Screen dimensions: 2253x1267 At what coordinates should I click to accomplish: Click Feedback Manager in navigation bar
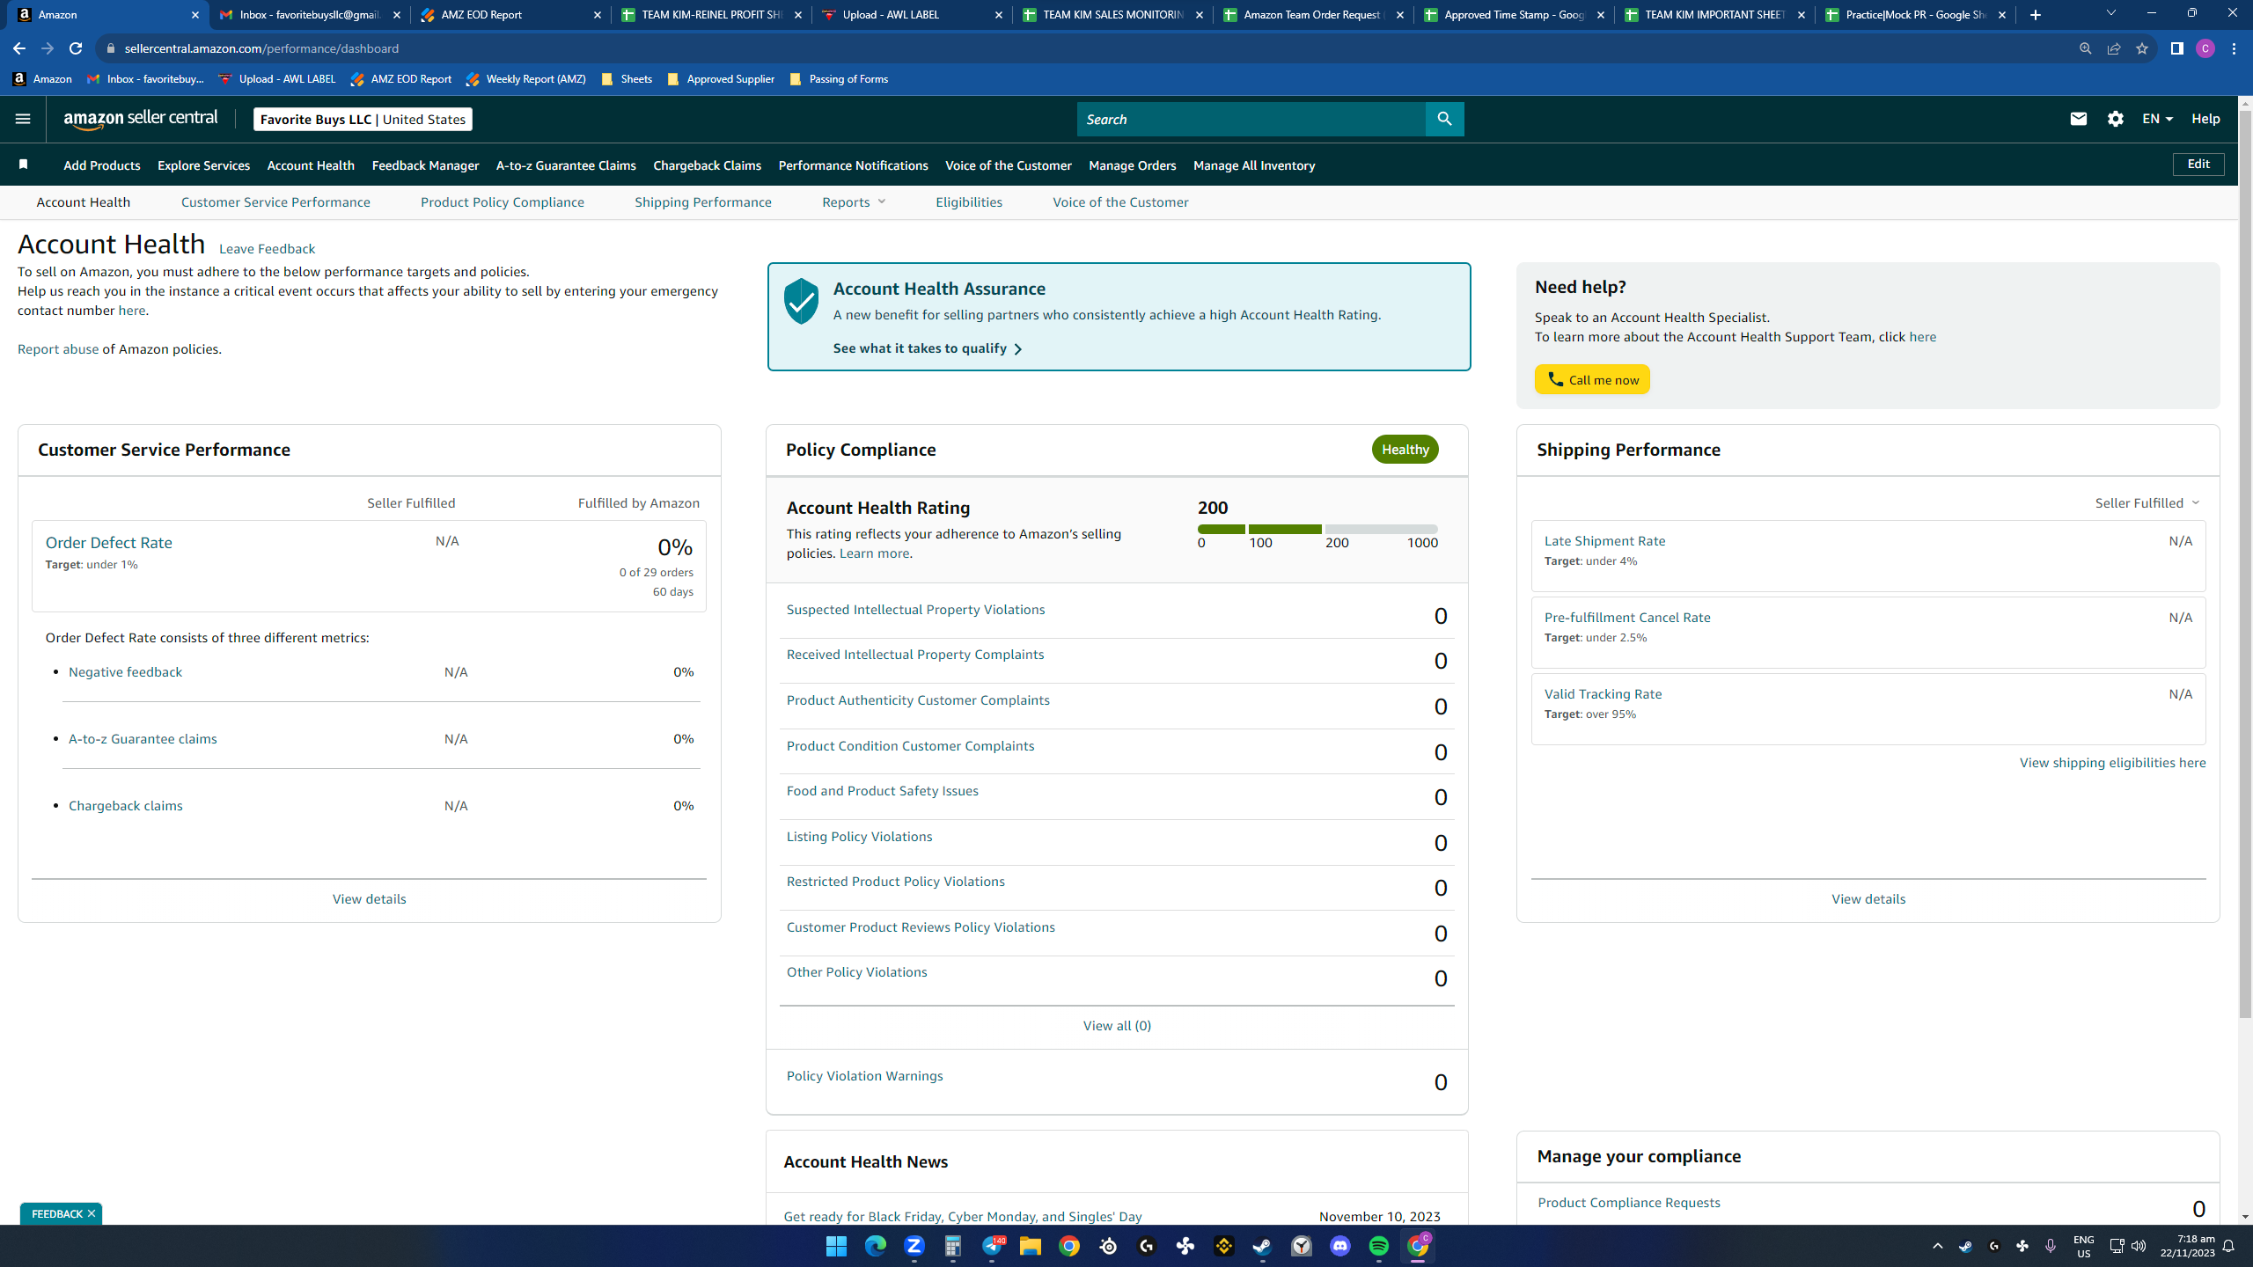425,165
